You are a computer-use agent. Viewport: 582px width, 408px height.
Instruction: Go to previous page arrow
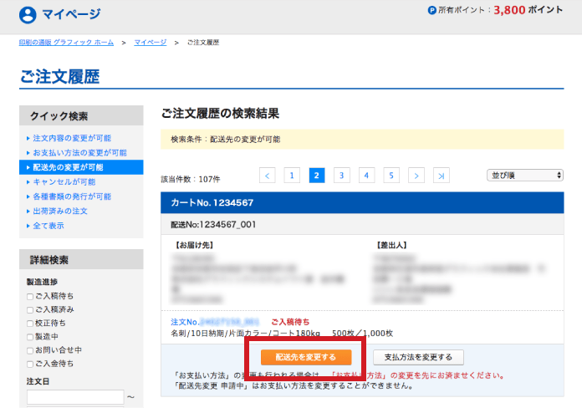point(267,175)
